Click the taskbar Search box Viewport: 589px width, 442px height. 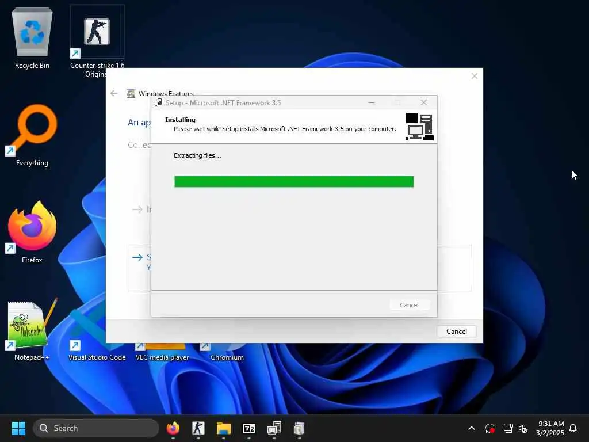click(96, 428)
